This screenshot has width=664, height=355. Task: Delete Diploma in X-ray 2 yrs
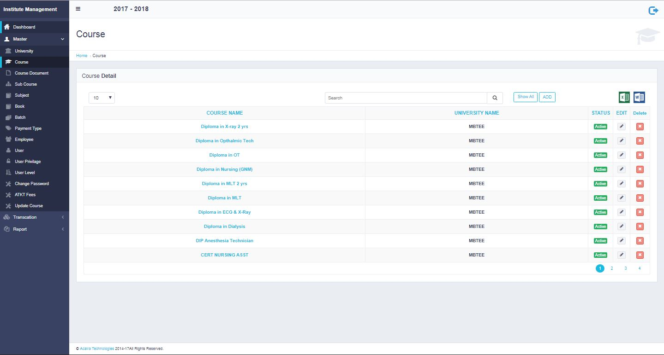(x=640, y=127)
